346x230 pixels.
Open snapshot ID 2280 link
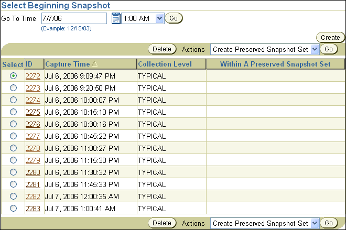(33, 172)
